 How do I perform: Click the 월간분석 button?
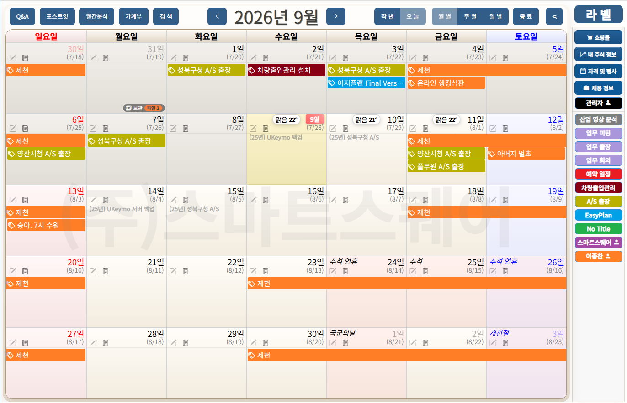pyautogui.click(x=96, y=16)
